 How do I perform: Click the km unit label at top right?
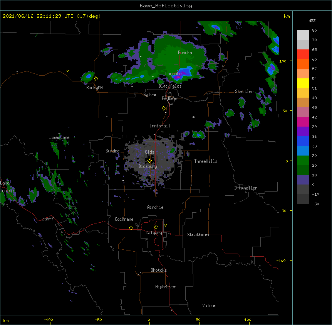click(287, 16)
